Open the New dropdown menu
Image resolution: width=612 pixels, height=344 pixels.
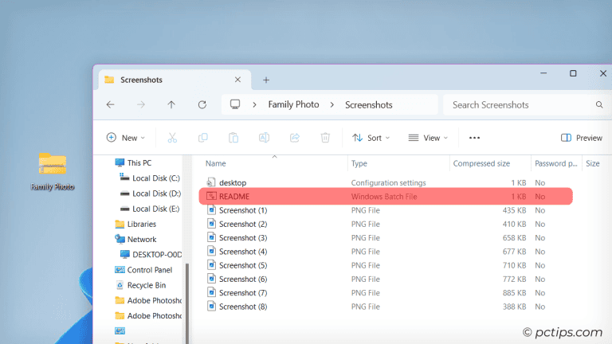(127, 138)
